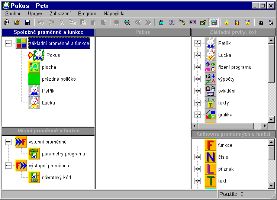Select the plocha item icon in tree
This screenshot has height=200, width=277.
coord(34,67)
